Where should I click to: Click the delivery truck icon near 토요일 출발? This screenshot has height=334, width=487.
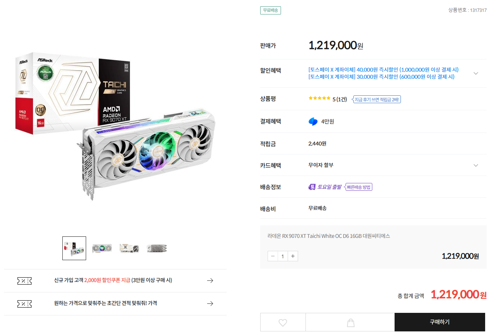(312, 187)
